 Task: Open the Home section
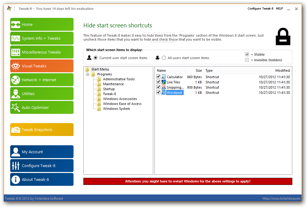coord(42,24)
